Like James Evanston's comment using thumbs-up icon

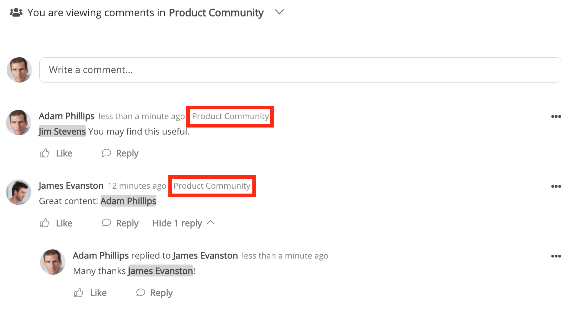pos(45,223)
